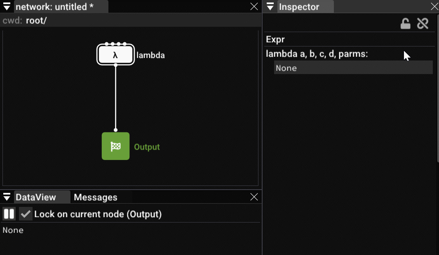This screenshot has height=255, width=439.
Task: Select the DataView tab
Action: tap(36, 197)
